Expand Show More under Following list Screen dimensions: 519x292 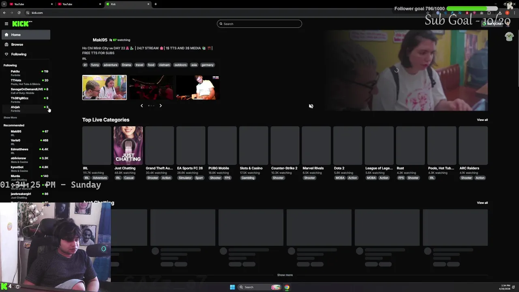click(x=10, y=118)
